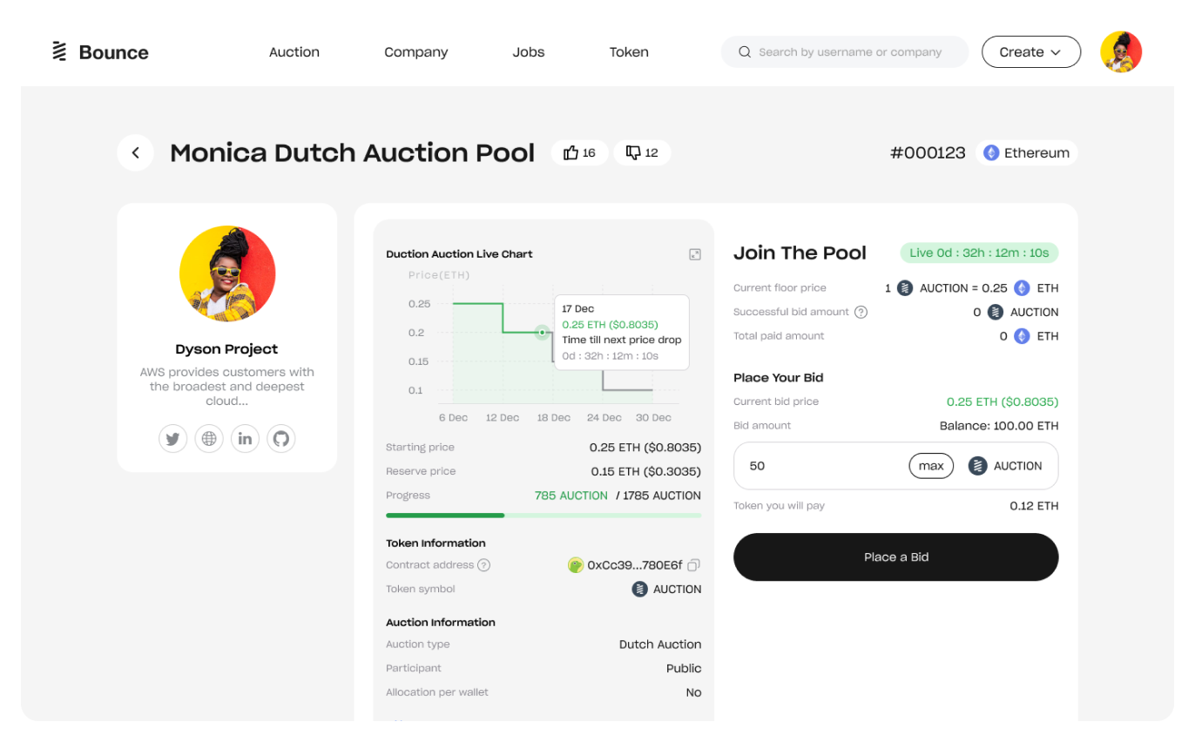Click the Twitter icon under Dyson Project
The image size is (1195, 742).
click(x=172, y=438)
